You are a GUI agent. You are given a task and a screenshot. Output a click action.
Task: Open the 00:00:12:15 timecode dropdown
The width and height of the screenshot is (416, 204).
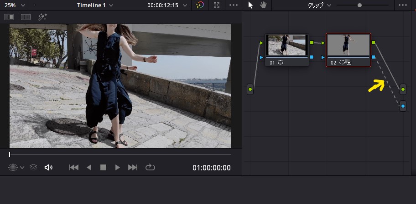(167, 5)
